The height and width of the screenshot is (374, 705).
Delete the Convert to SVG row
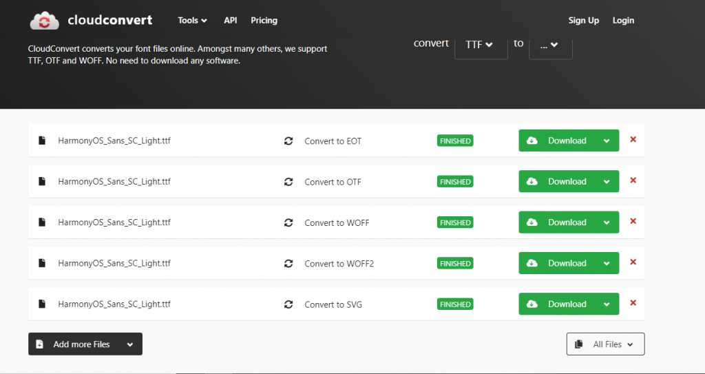633,303
